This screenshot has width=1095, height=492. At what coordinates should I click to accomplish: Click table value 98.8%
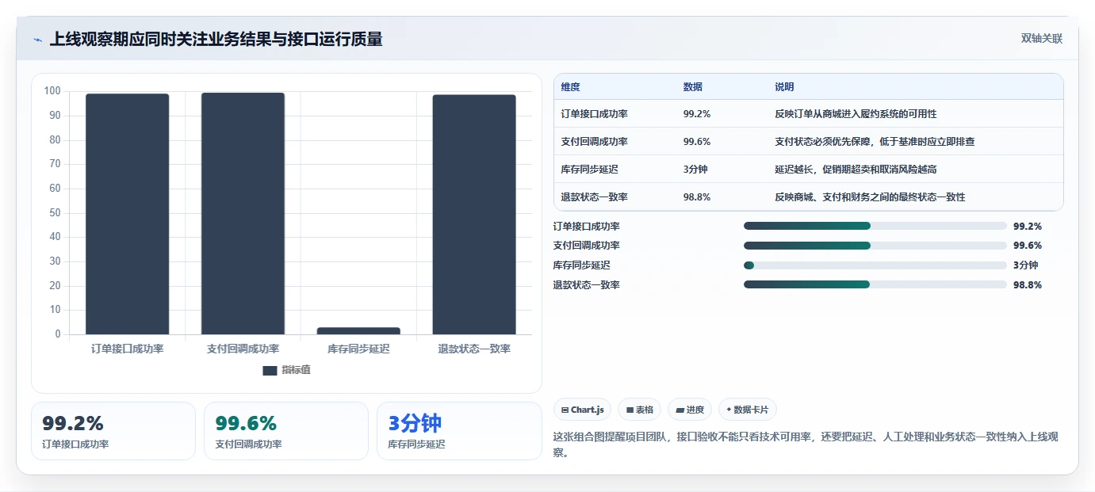tap(696, 197)
